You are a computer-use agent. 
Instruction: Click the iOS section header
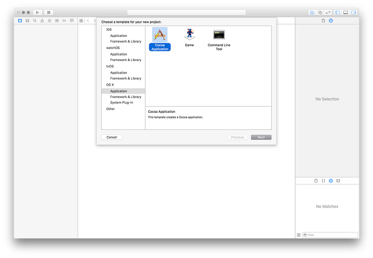tap(109, 29)
